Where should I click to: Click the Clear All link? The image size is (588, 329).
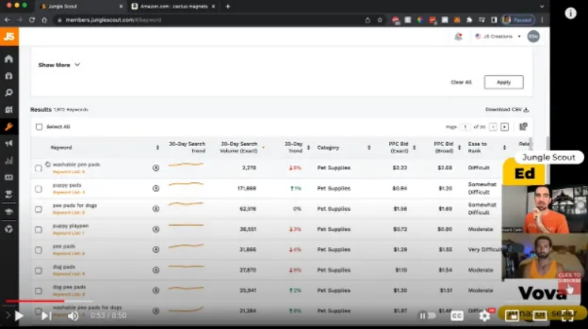(461, 82)
